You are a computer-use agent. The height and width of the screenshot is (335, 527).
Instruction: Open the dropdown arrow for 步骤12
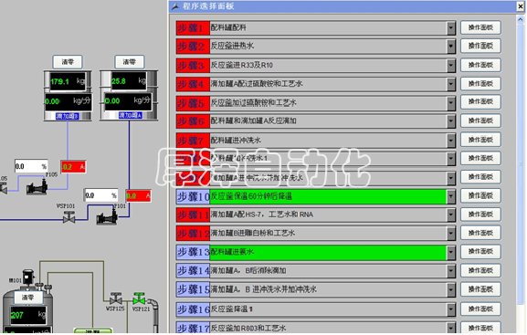point(450,233)
